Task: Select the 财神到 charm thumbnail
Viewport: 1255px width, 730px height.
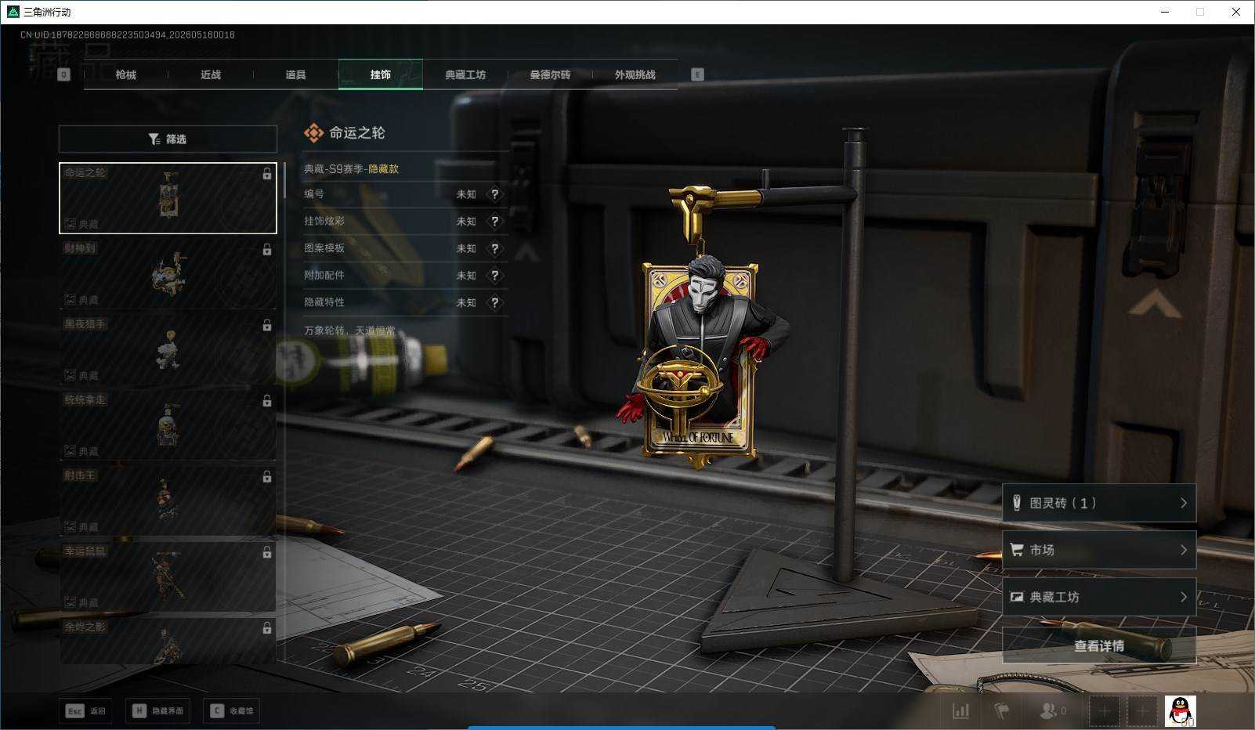Action: click(x=168, y=274)
